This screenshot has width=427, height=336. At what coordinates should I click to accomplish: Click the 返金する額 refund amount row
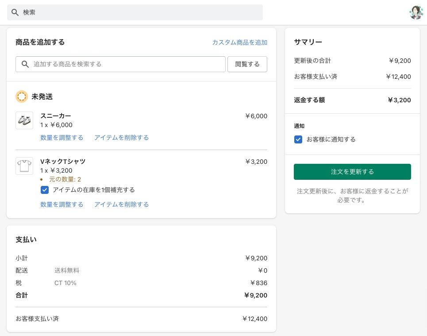(352, 100)
